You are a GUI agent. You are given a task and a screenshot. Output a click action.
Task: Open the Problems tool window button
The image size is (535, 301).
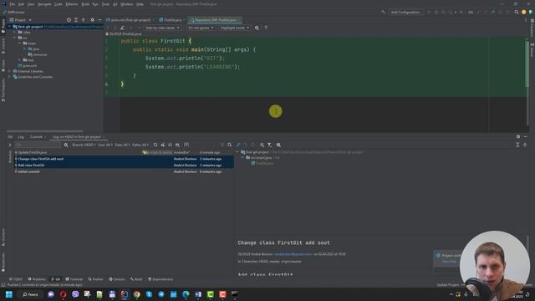point(37,279)
